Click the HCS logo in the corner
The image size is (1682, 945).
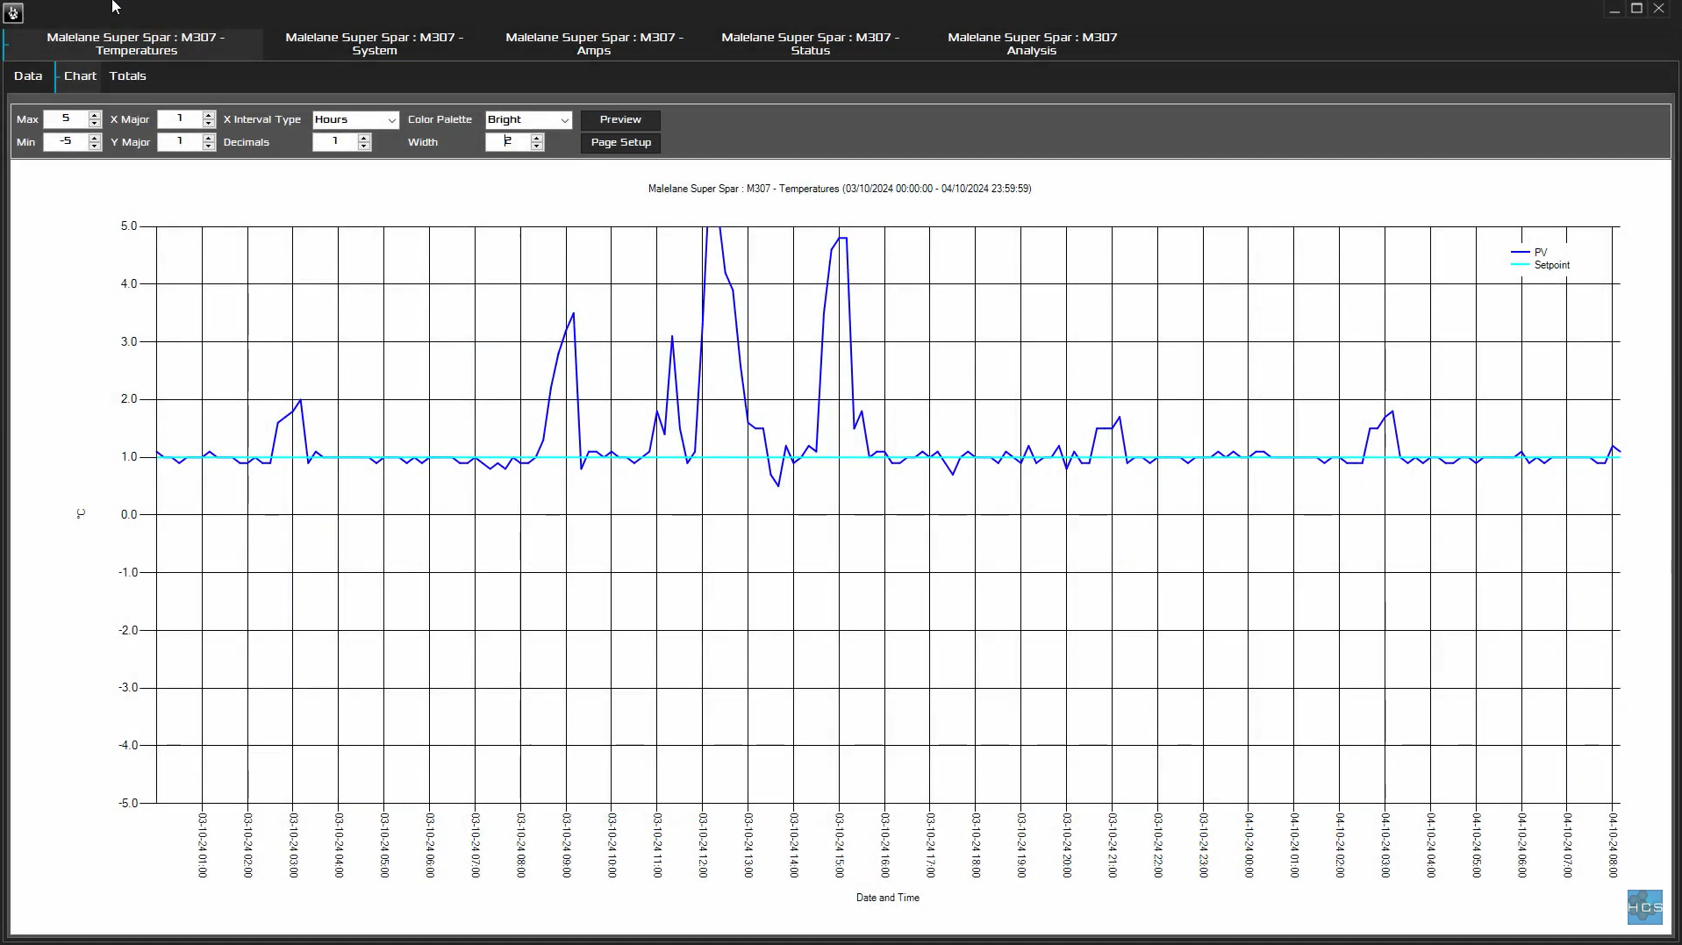pyautogui.click(x=1644, y=907)
